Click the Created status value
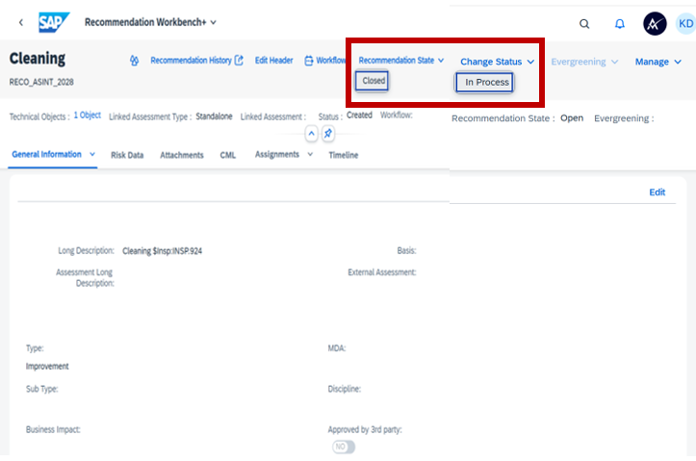This screenshot has width=696, height=461. coord(359,115)
